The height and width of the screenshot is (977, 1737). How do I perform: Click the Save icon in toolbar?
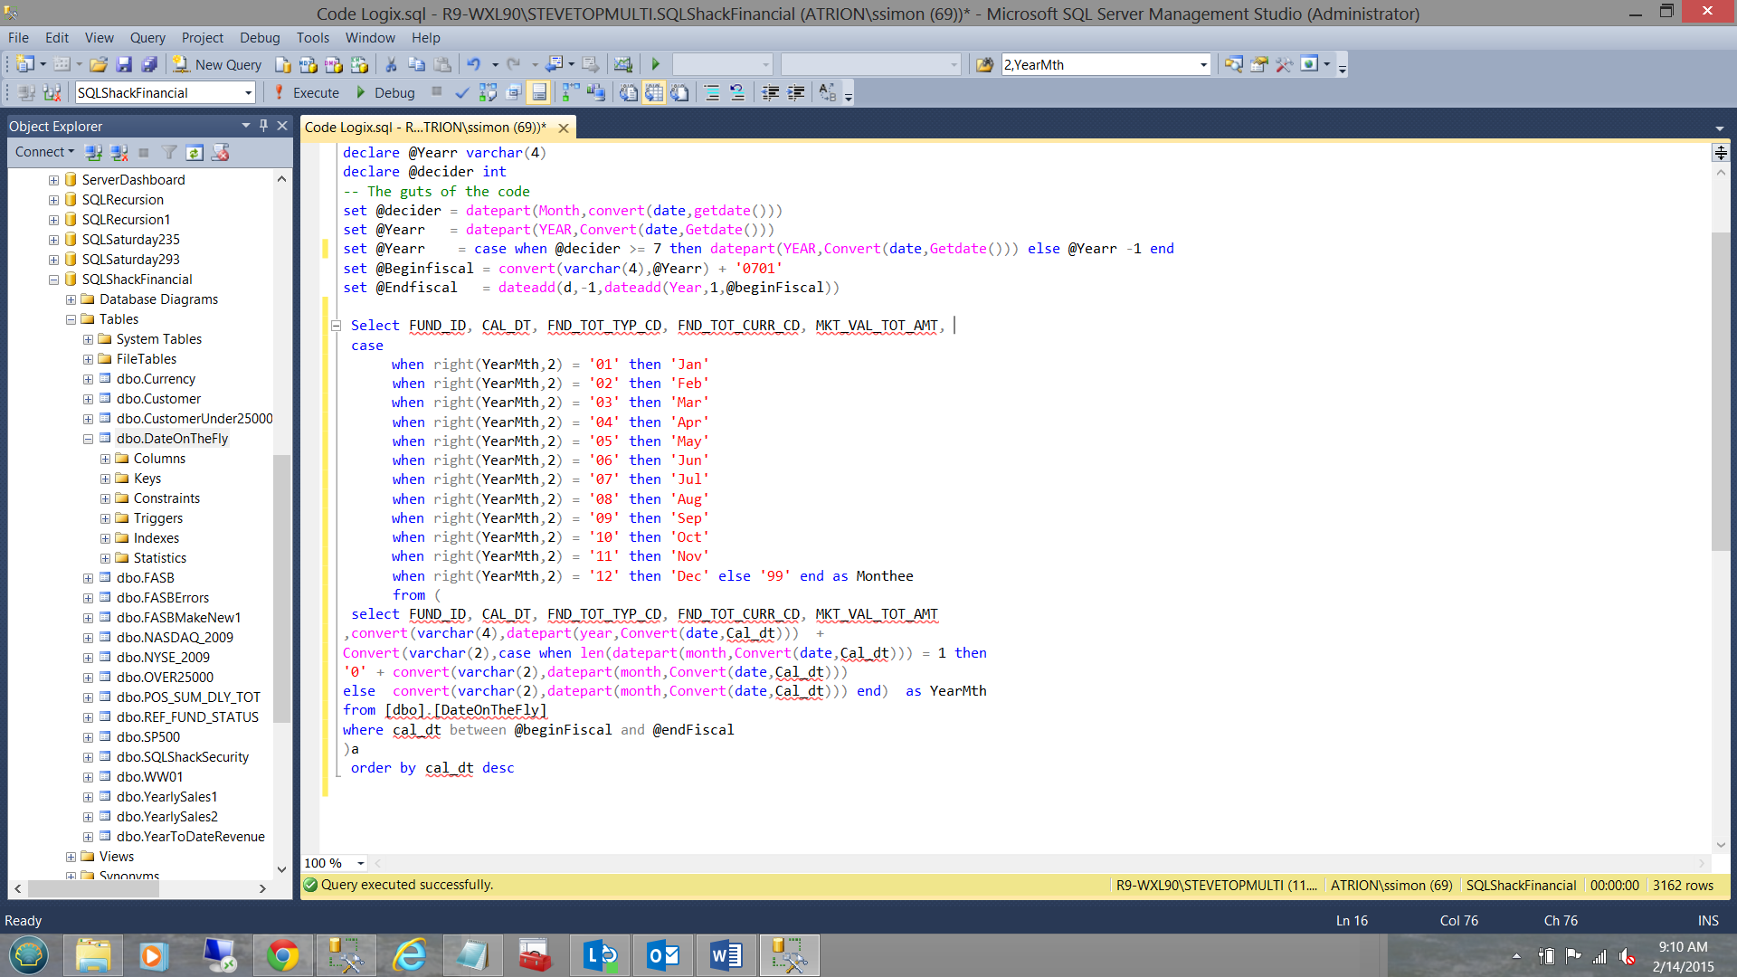[x=124, y=64]
